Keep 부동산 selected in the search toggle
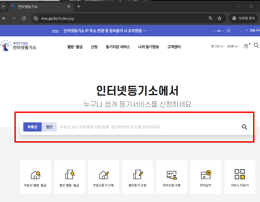The height and width of the screenshot is (202, 260). pyautogui.click(x=32, y=127)
